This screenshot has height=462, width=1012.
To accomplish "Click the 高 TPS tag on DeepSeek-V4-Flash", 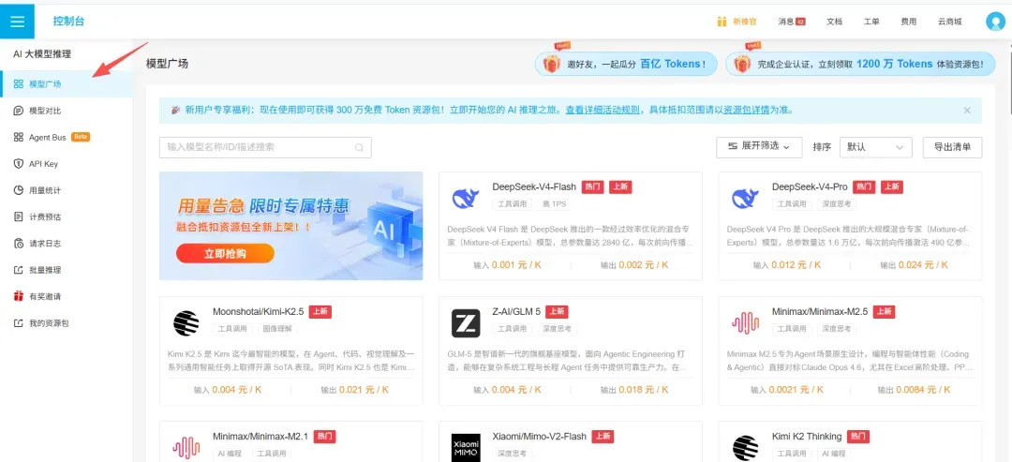I will click(x=553, y=204).
